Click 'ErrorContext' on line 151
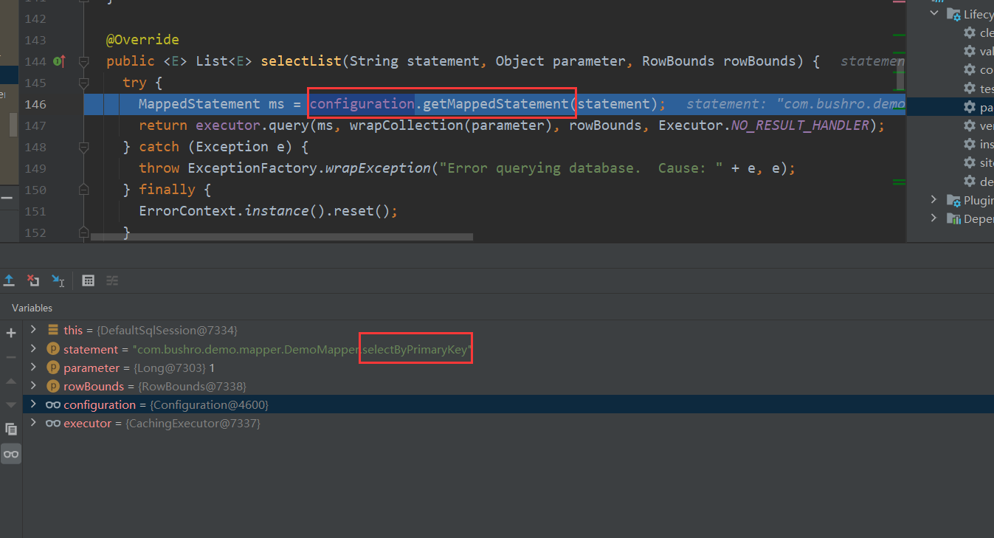This screenshot has width=994, height=538. pos(187,211)
